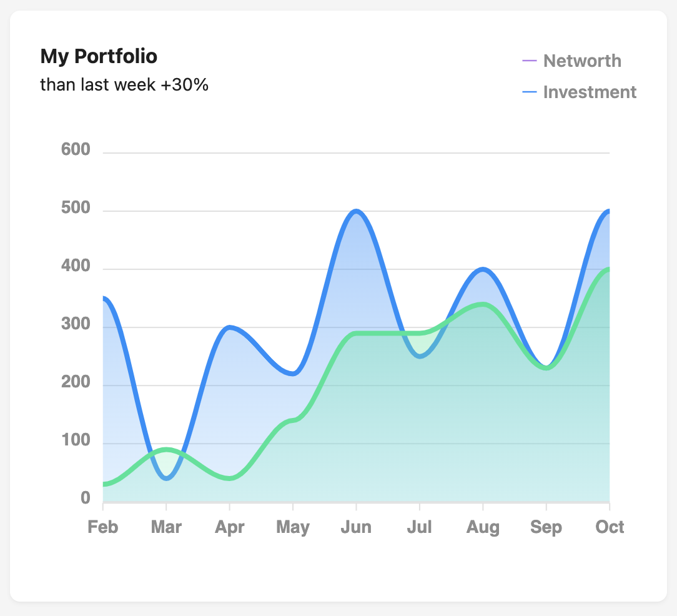The height and width of the screenshot is (616, 677).
Task: Toggle the Investment legend label
Action: (590, 92)
